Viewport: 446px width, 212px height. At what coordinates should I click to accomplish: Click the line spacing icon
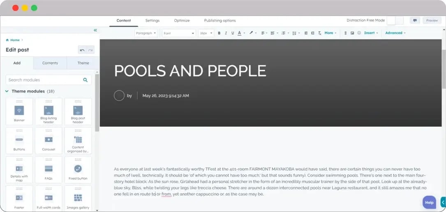coord(294,33)
